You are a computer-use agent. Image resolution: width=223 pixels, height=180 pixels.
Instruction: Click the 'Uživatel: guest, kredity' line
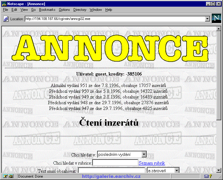109,74
